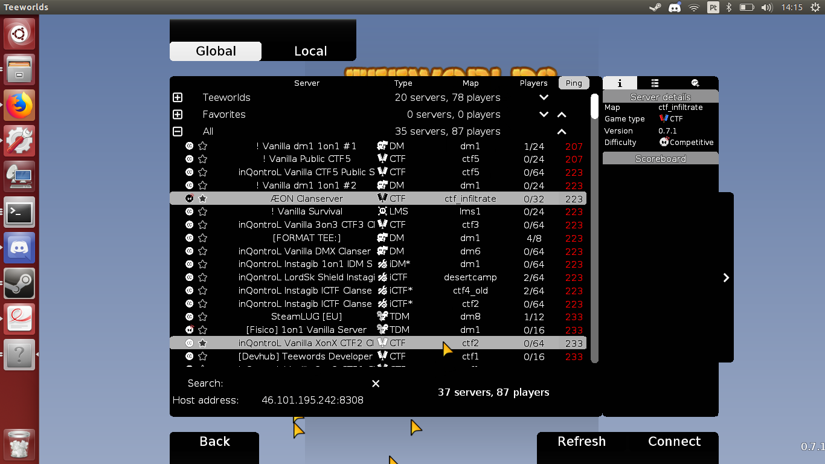825x464 pixels.
Task: Sort server list by Ping column
Action: [x=574, y=83]
